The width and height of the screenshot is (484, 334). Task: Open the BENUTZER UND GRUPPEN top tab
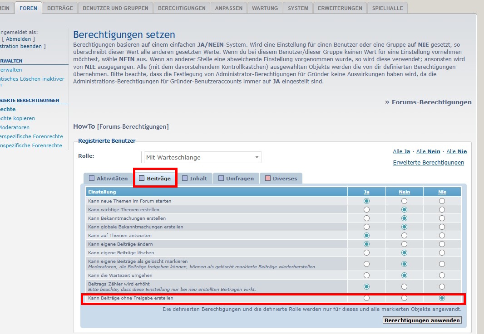115,8
